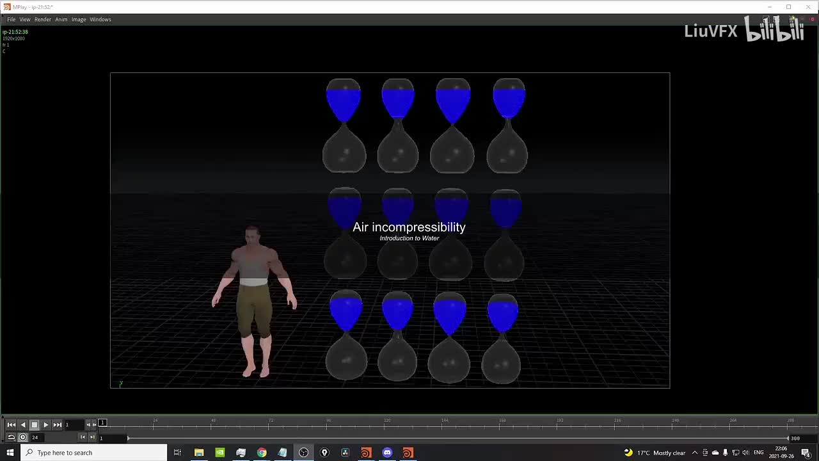Screen dimensions: 819x461
Task: Toggle the loop playback mode icon
Action: point(12,437)
